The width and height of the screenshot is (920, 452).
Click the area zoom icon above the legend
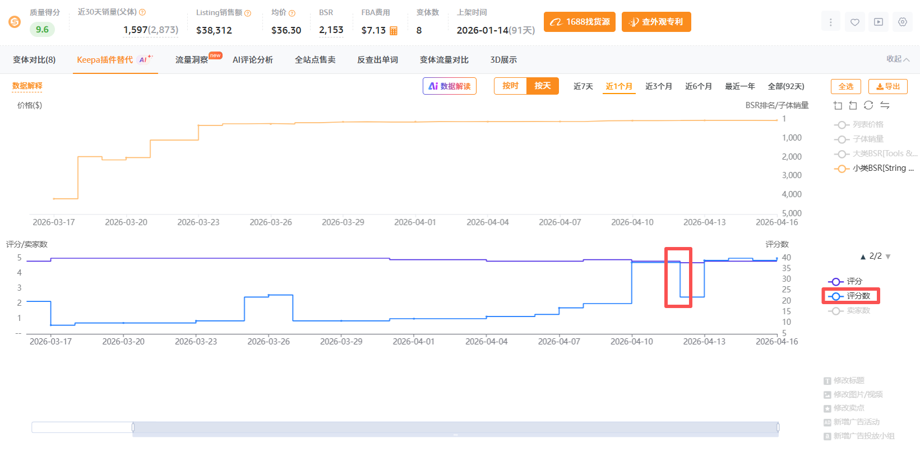pyautogui.click(x=838, y=105)
